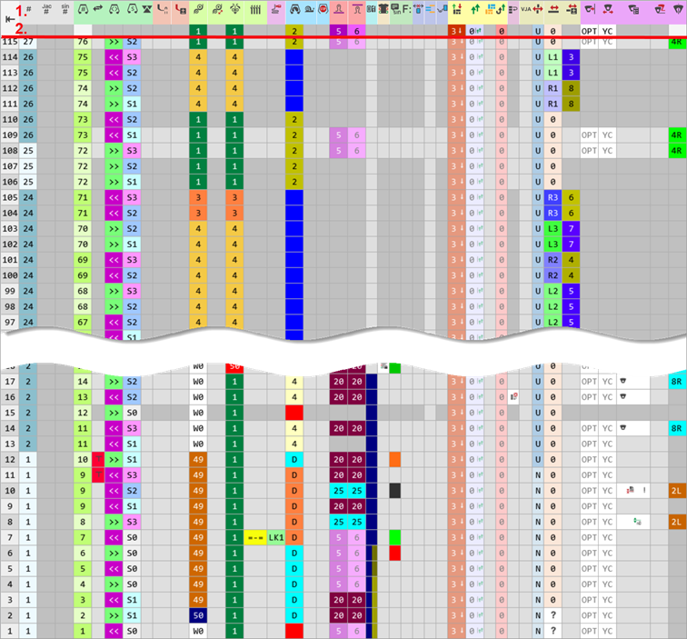Select the needle bars column header icon
Screen dimensions: 687x639
(x=255, y=10)
